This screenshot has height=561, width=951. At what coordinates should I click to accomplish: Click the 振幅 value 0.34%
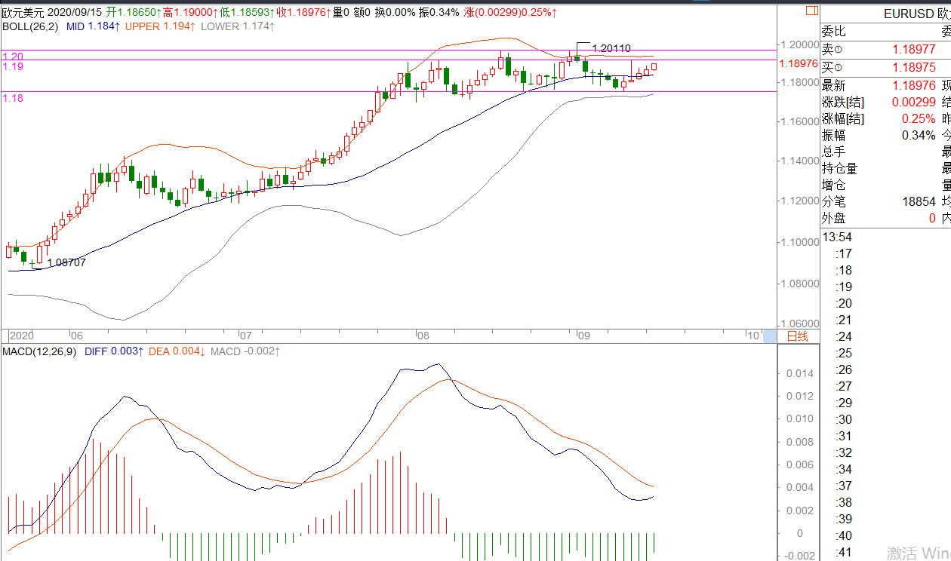(919, 136)
